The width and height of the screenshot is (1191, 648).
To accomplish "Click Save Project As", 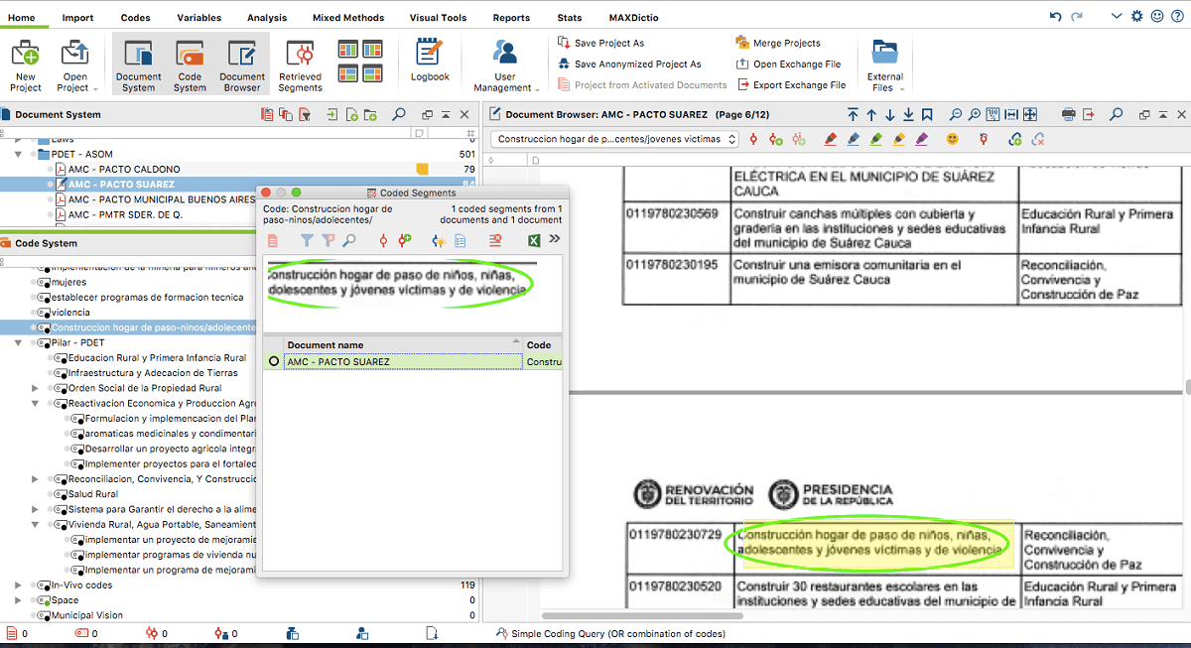I will click(x=599, y=43).
